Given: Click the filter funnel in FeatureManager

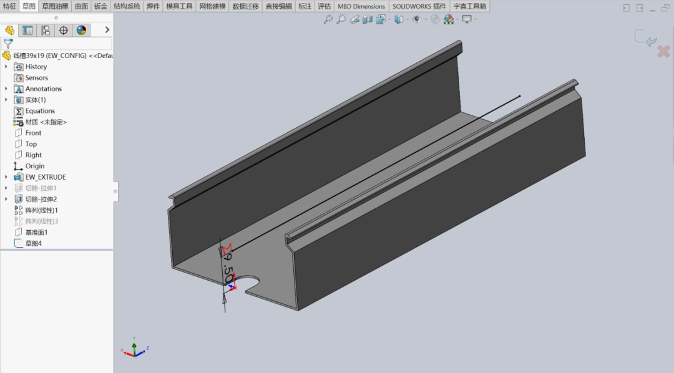Looking at the screenshot, I should pyautogui.click(x=7, y=44).
